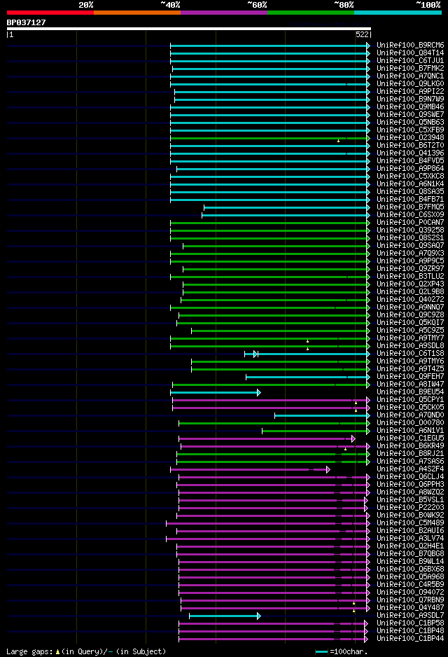Select the UniRef100_Q40272 label
This screenshot has height=657, width=448.
pos(410,300)
